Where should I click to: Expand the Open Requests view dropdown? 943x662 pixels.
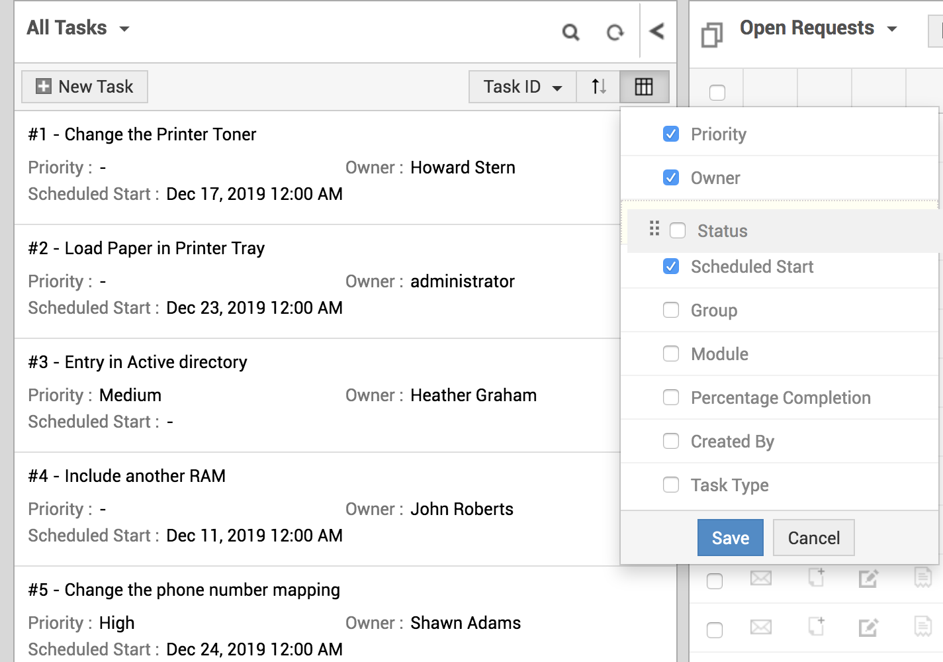[818, 28]
